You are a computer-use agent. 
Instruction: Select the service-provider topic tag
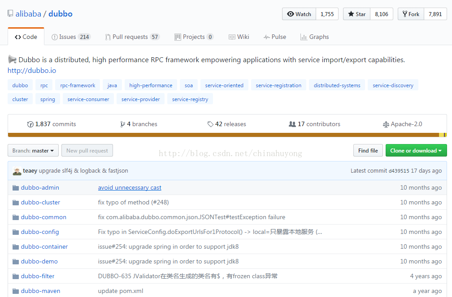(x=140, y=99)
